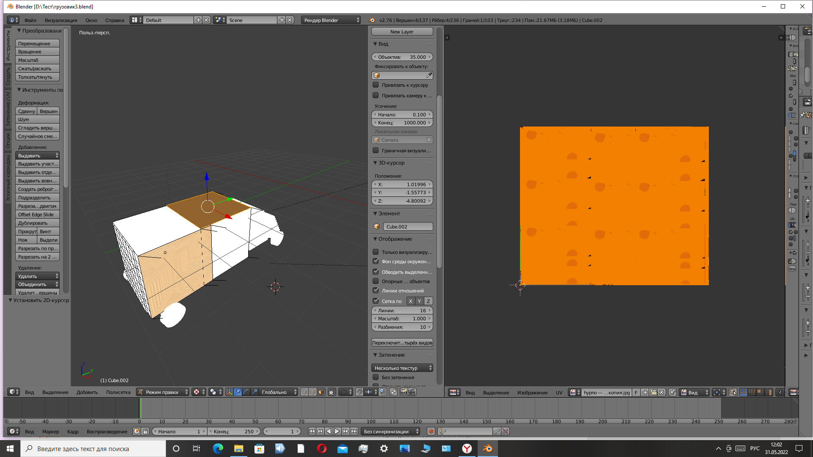
Task: Open the 'Файл' menu
Action: coord(30,20)
